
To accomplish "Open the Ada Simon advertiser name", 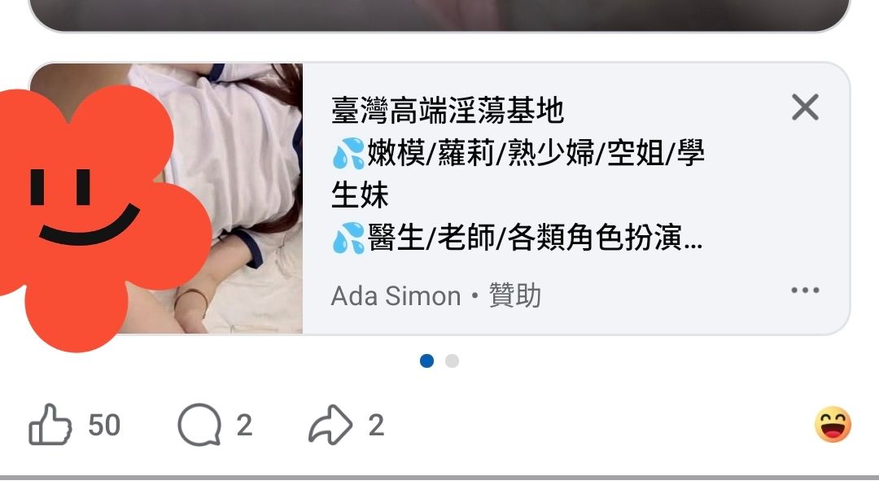I will coord(396,296).
